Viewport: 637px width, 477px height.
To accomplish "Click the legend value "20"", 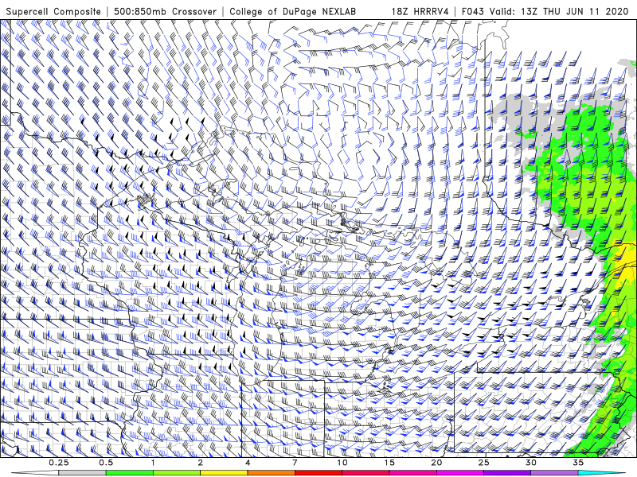I will [x=436, y=463].
